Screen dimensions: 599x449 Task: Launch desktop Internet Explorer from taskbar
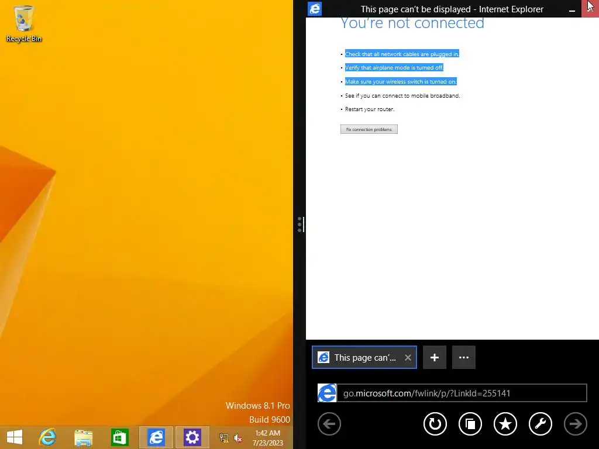tap(47, 437)
